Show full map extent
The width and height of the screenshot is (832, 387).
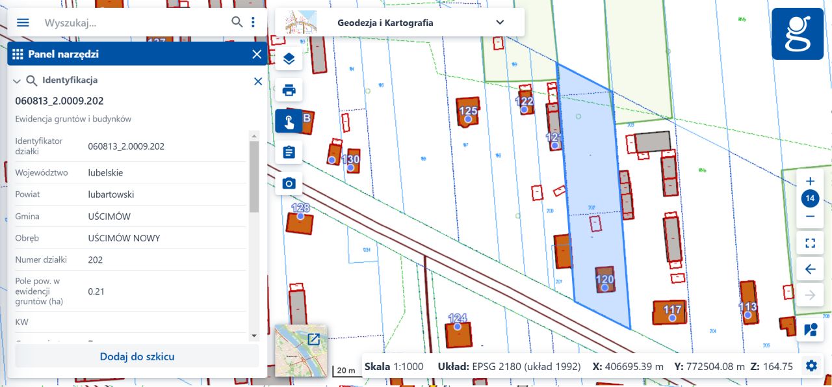pyautogui.click(x=810, y=243)
